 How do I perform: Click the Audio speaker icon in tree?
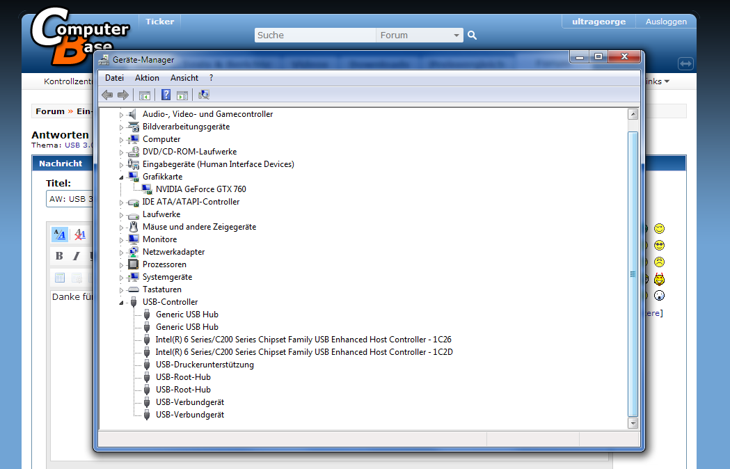pyautogui.click(x=133, y=114)
